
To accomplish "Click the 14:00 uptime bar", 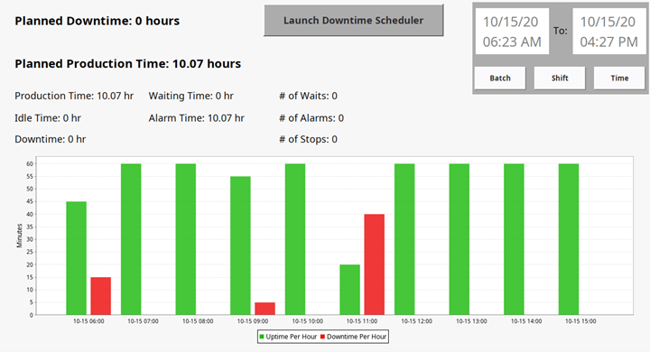I will coord(514,239).
